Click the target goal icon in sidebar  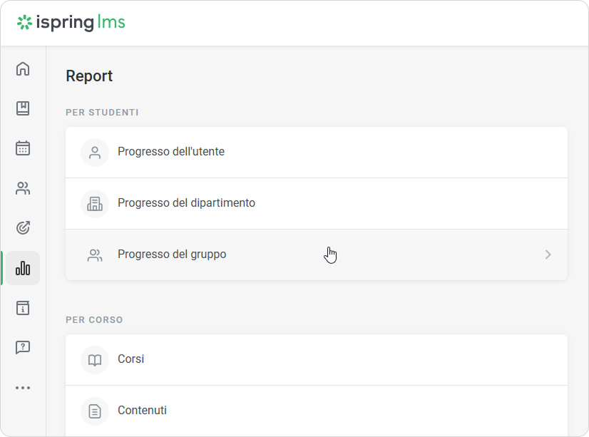pyautogui.click(x=23, y=228)
